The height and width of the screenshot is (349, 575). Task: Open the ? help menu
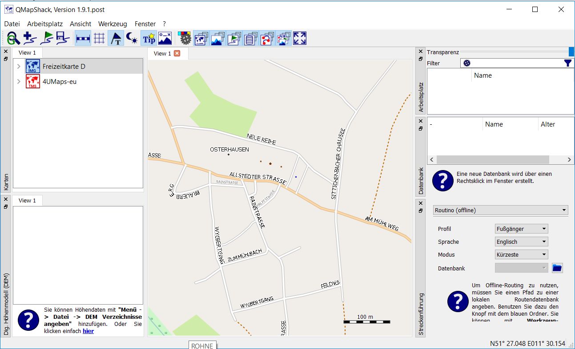[x=165, y=24]
